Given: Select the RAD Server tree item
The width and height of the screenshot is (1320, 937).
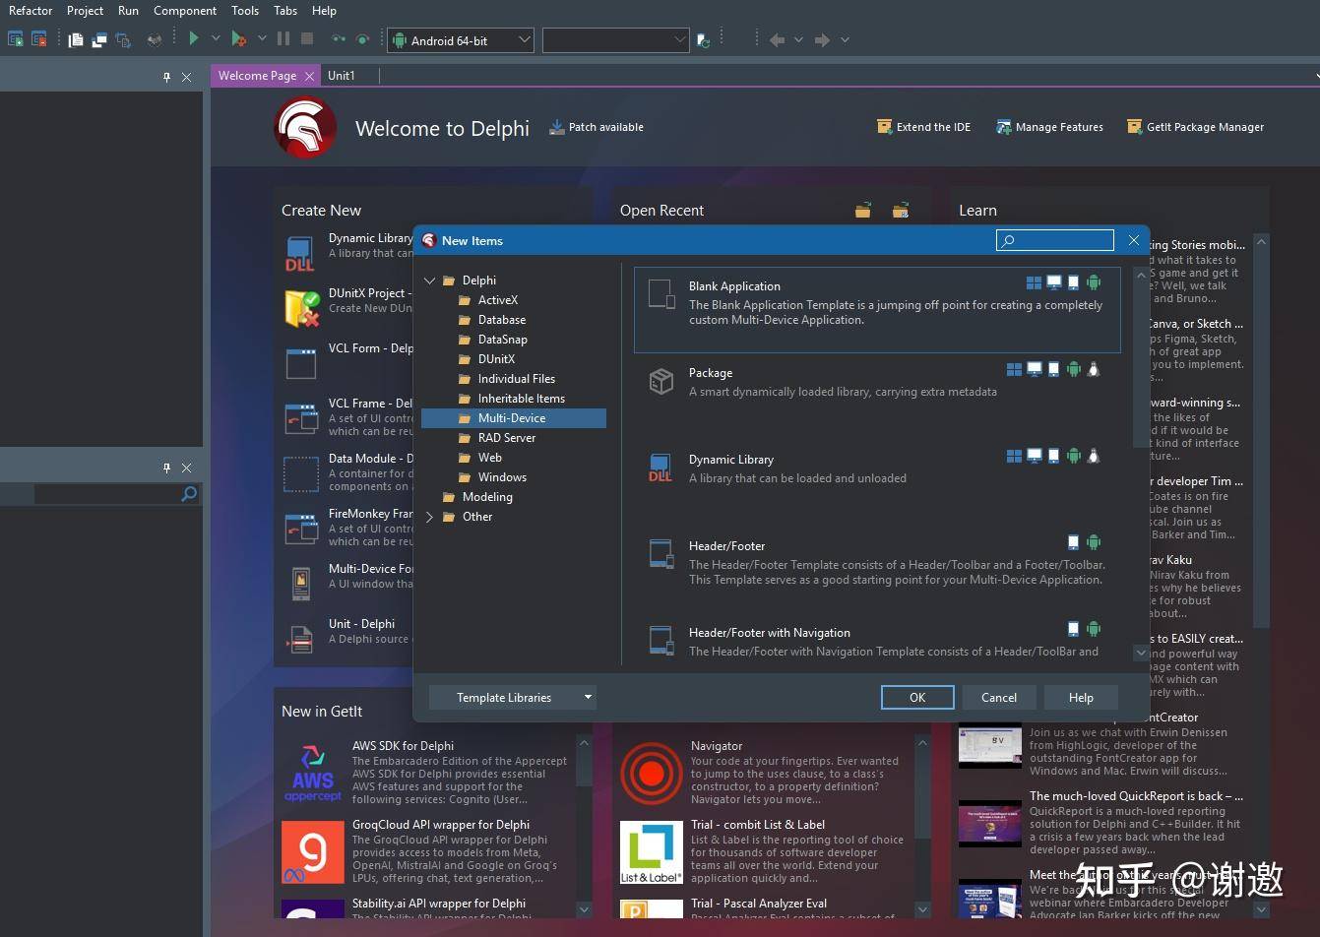Looking at the screenshot, I should (x=507, y=438).
